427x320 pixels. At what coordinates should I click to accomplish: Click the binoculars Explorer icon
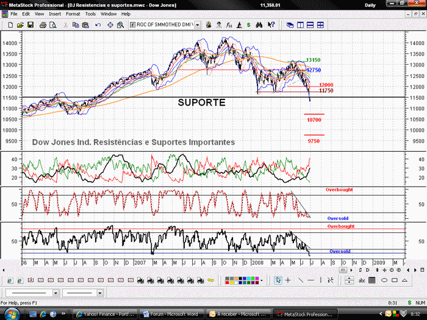pyautogui.click(x=259, y=25)
